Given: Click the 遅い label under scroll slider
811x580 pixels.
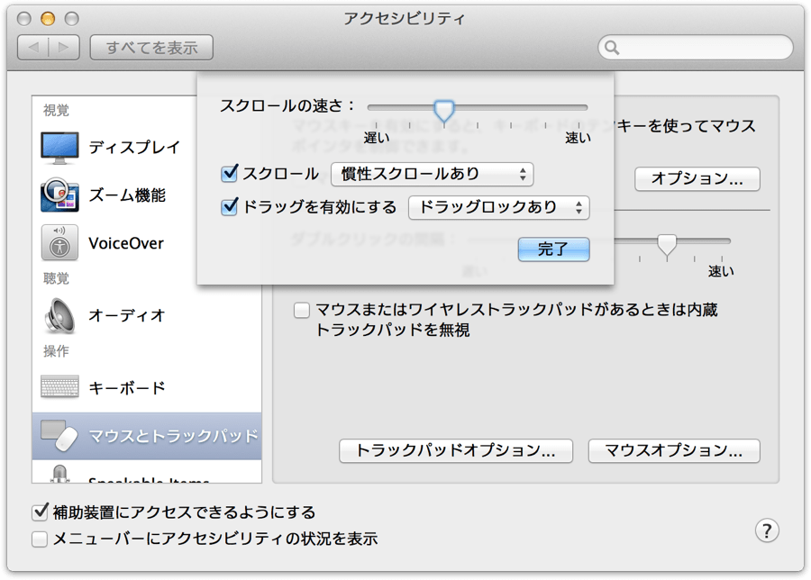Looking at the screenshot, I should coord(376,138).
